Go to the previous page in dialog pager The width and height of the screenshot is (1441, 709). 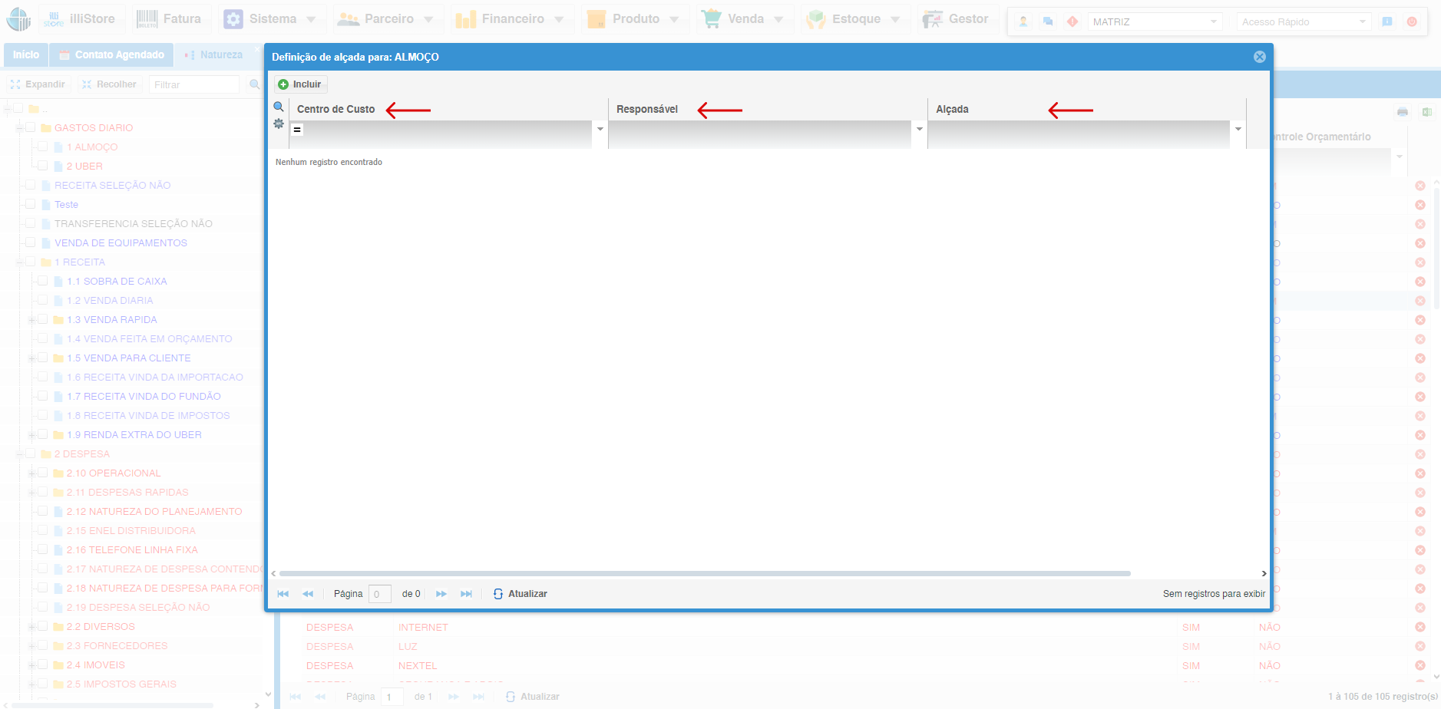[308, 594]
